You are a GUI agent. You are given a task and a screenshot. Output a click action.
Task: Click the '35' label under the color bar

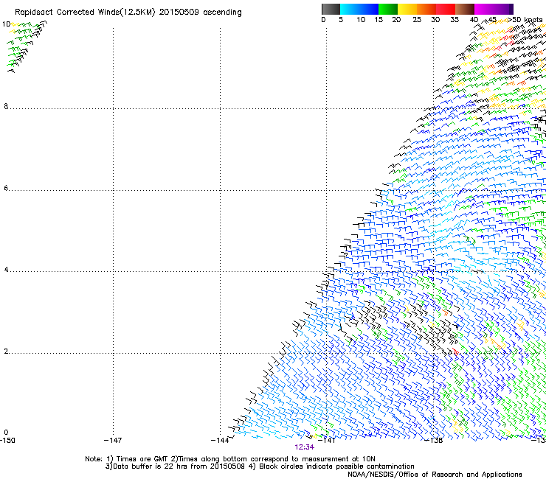click(455, 20)
